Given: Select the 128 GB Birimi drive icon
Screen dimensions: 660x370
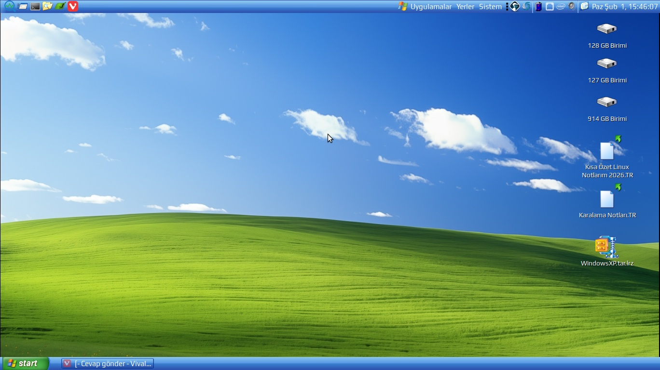Looking at the screenshot, I should coord(606,29).
